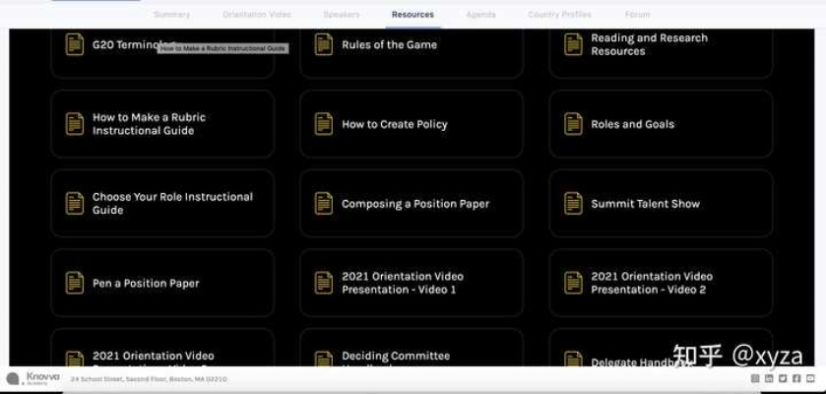
Task: Switch to the Summary tab
Action: [x=172, y=15]
